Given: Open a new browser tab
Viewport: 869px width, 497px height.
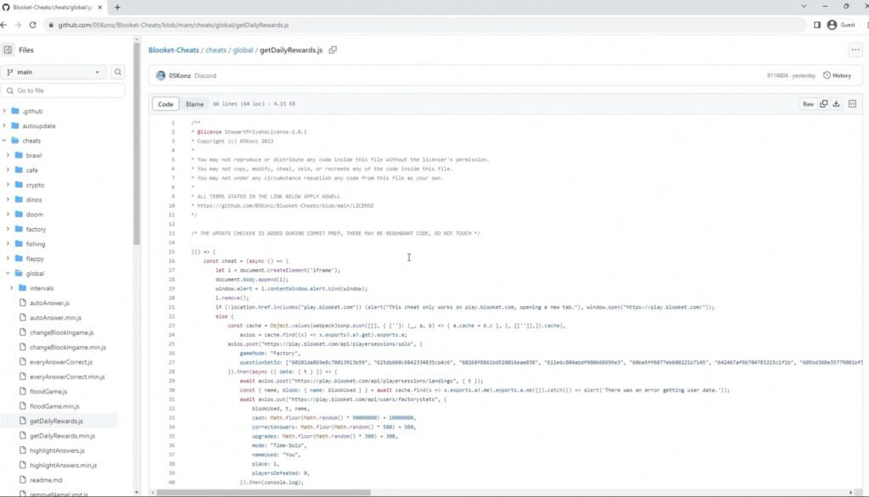Looking at the screenshot, I should 117,7.
